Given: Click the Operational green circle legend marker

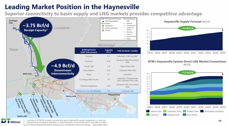Looking at the screenshot, I should [x=103, y=26].
